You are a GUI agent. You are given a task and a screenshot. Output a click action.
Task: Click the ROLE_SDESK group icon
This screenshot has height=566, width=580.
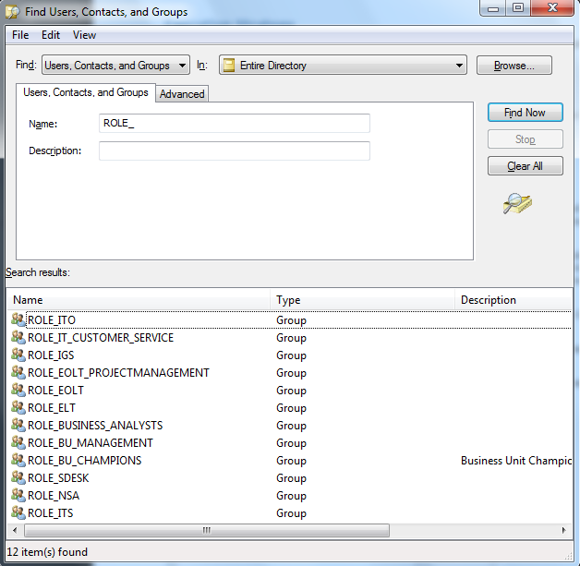click(18, 477)
